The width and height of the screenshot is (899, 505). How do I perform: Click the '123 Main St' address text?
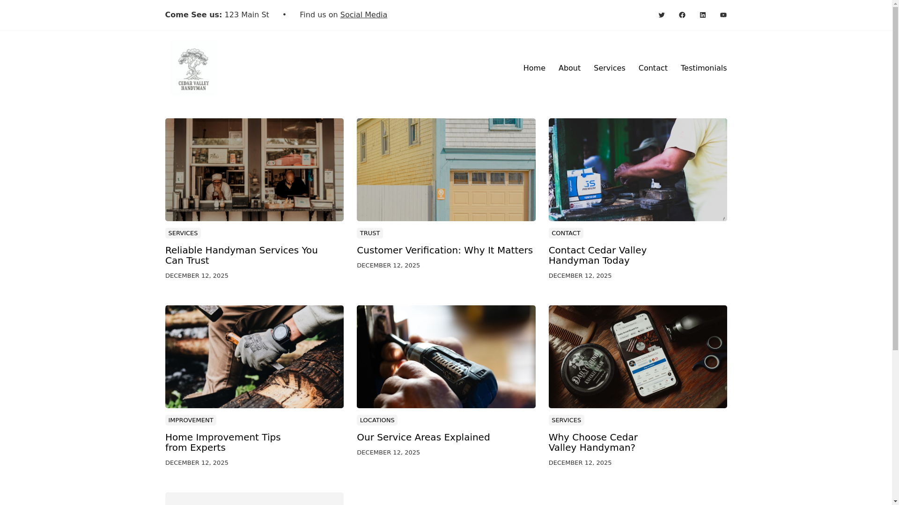pyautogui.click(x=247, y=15)
